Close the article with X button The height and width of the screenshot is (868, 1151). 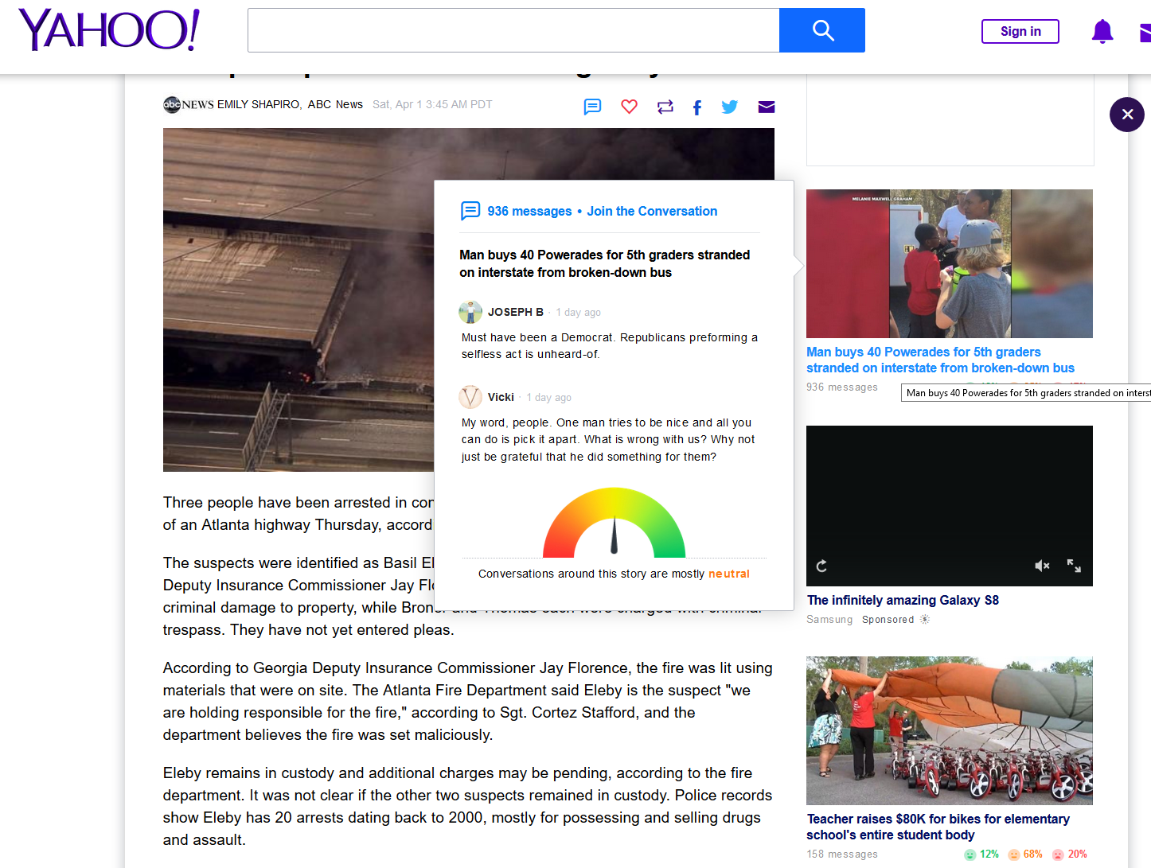coord(1126,115)
